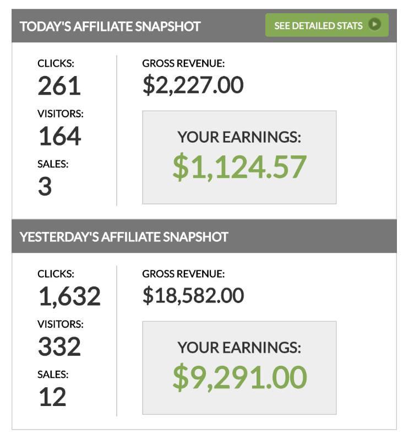Click yesterday's Your Earnings label
403x433 pixels.
click(x=239, y=348)
